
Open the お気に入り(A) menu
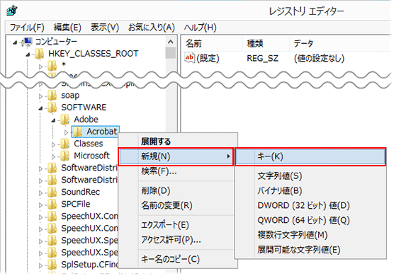151,28
